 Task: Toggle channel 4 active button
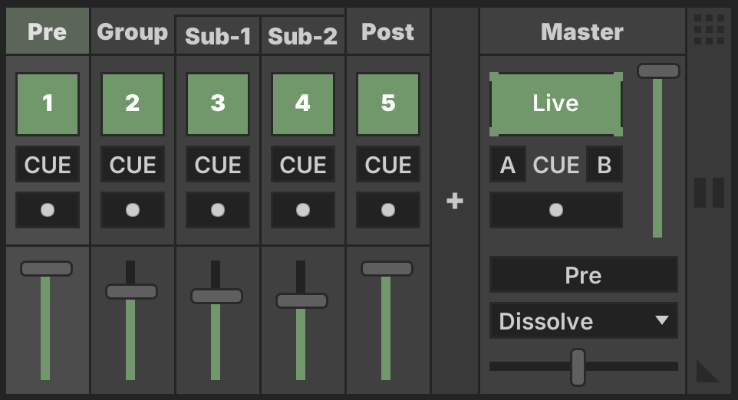click(x=302, y=104)
